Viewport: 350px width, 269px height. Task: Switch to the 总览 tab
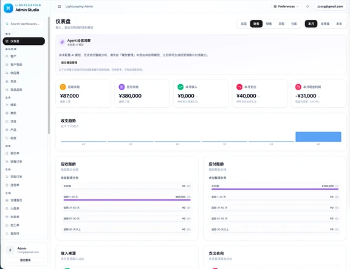[244, 24]
